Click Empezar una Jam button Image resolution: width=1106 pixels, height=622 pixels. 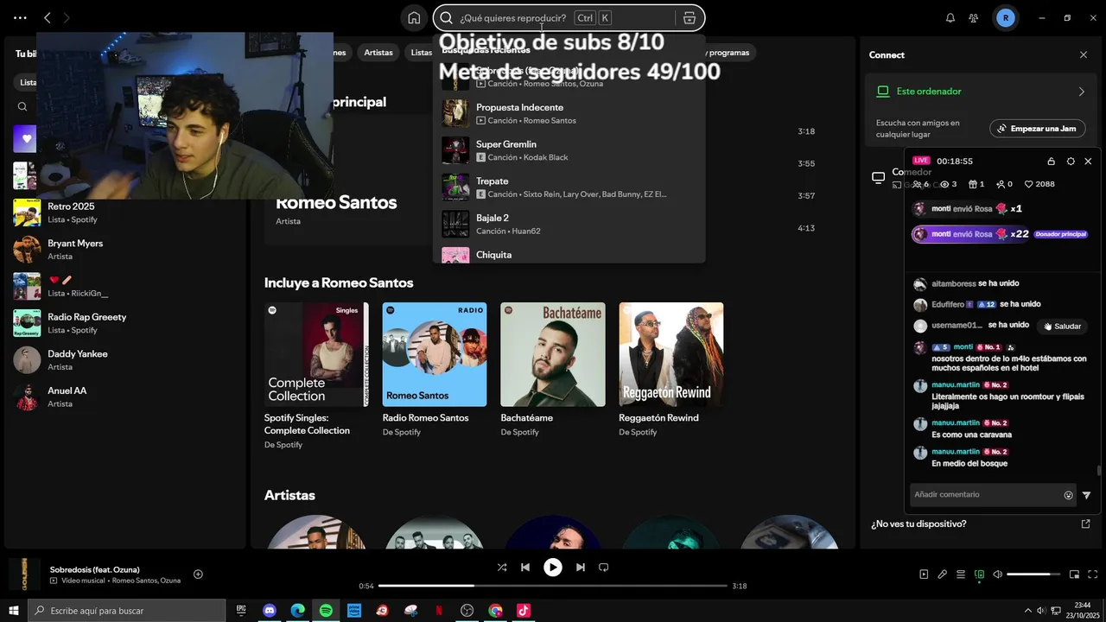[1037, 129]
